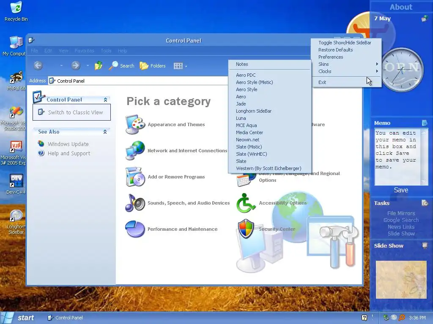Screen dimensions: 433x324
Task: Collapse the See Also section
Action: [x=105, y=132]
